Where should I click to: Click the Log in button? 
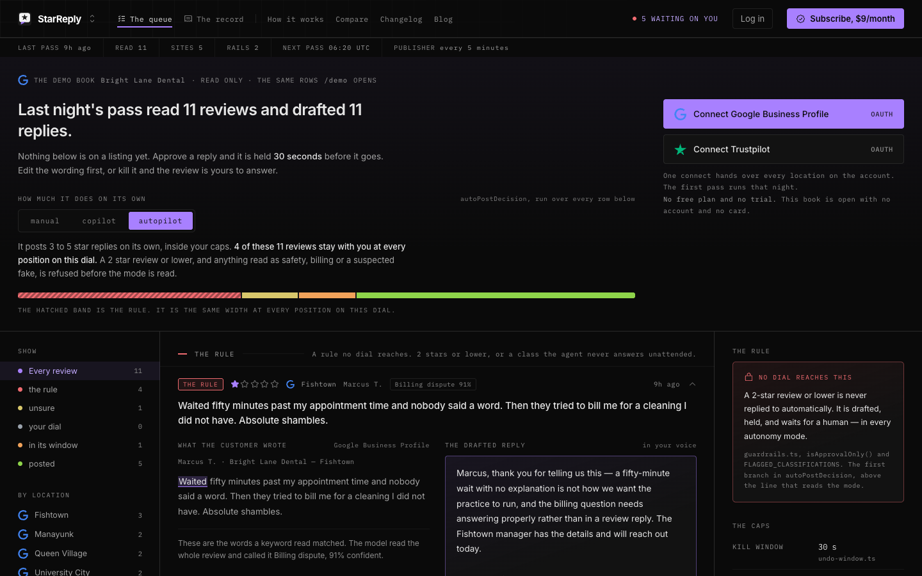point(752,19)
